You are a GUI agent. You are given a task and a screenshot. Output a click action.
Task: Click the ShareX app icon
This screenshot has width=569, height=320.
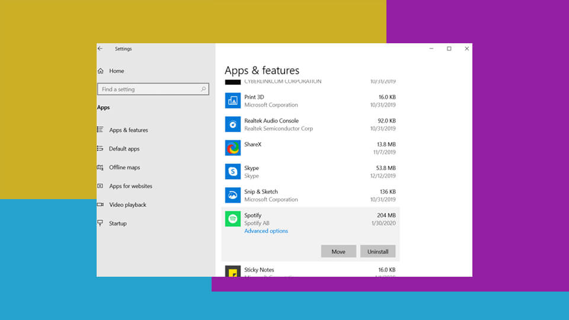[x=232, y=148]
